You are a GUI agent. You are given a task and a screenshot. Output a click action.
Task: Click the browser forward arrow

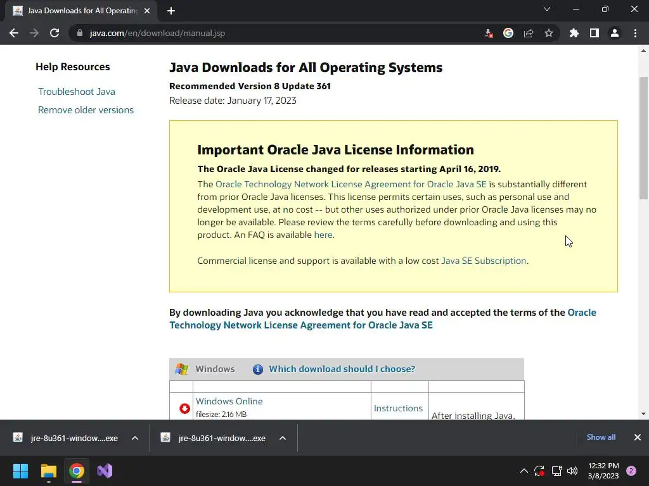tap(34, 33)
